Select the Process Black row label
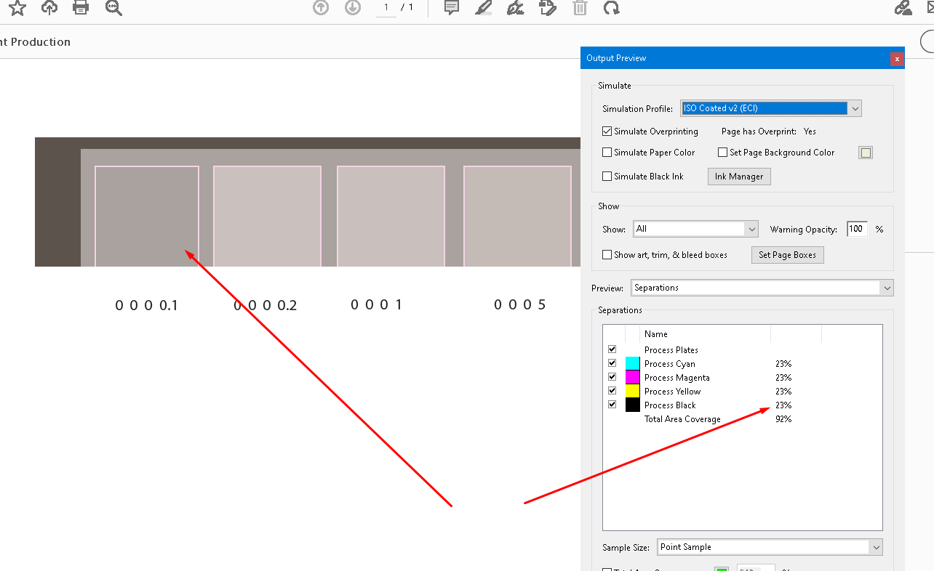 tap(670, 405)
